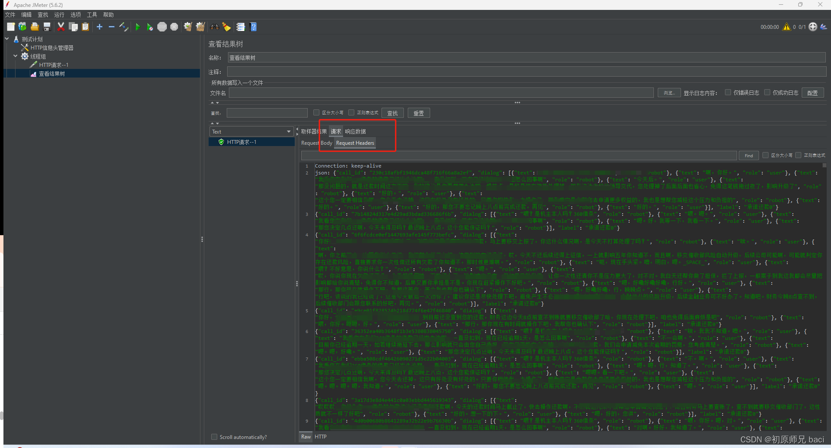Save the test plan with floppy icon

point(47,27)
